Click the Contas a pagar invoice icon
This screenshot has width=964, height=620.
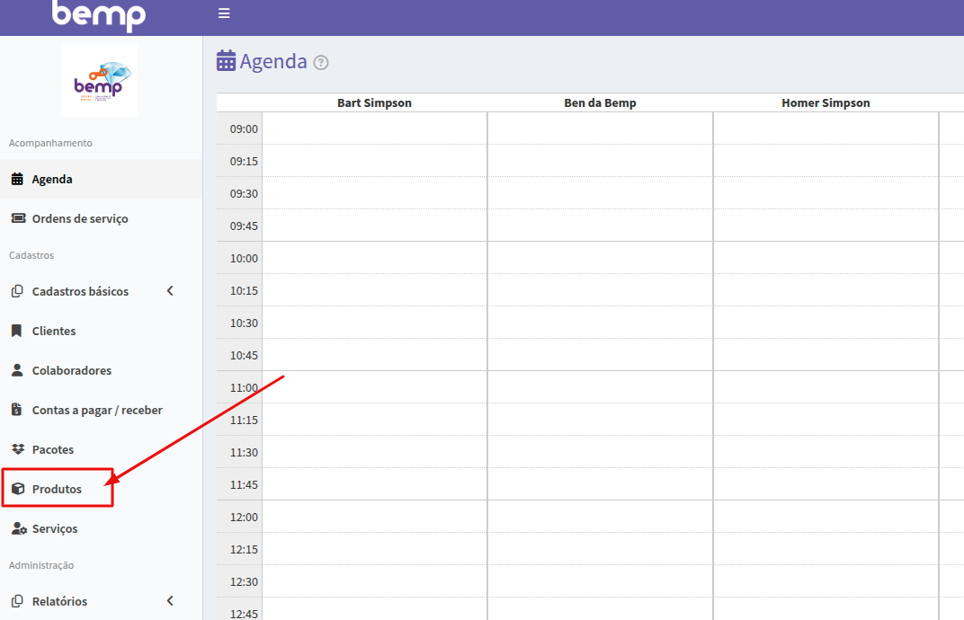[16, 409]
